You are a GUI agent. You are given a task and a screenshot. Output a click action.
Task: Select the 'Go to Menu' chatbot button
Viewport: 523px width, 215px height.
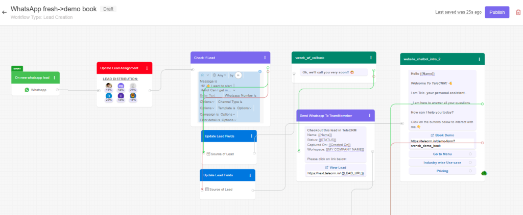tap(442, 154)
